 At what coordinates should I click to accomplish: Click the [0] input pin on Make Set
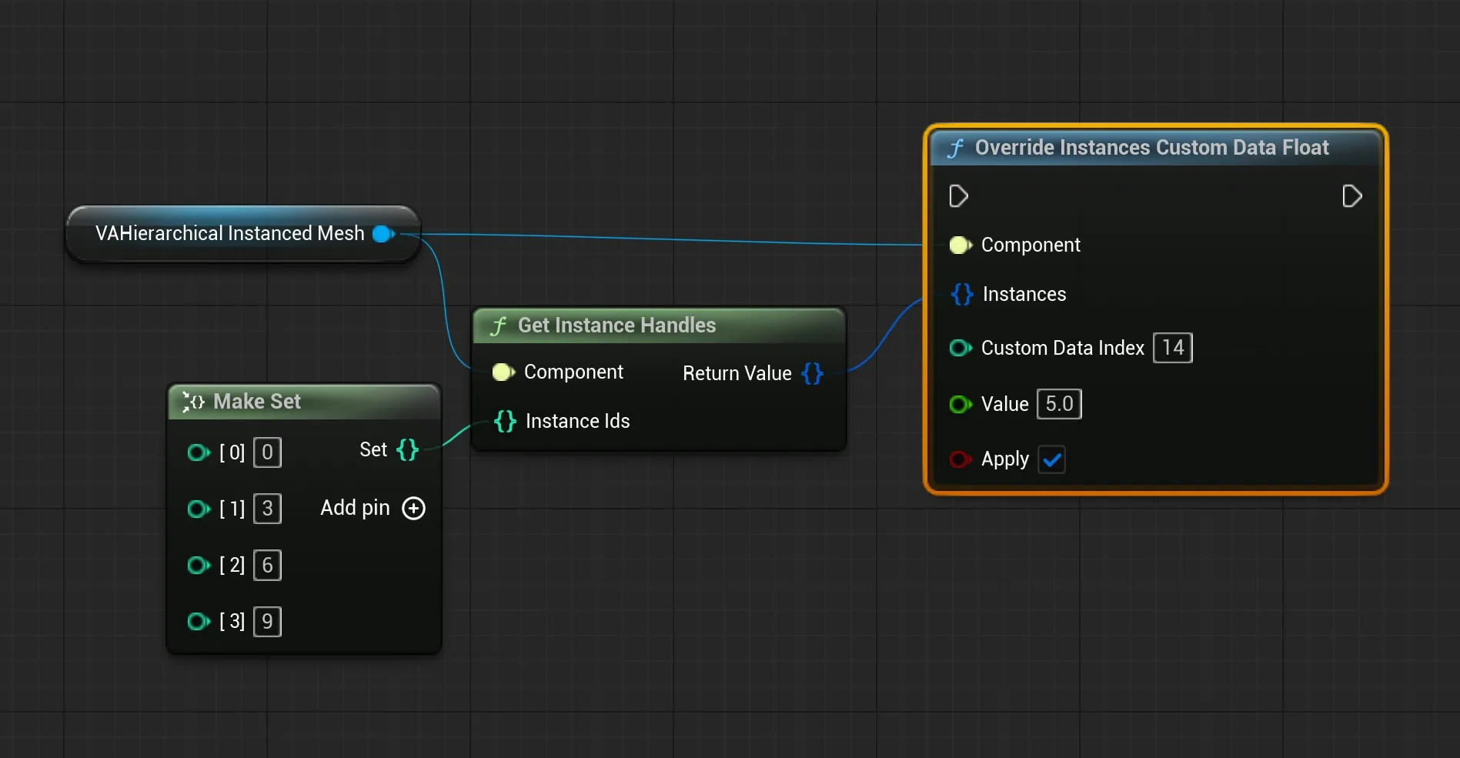point(199,452)
